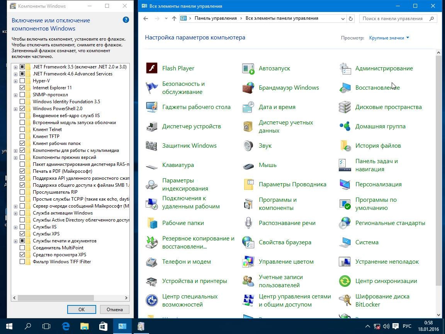The image size is (445, 334).
Task: Open the Защитник Windows icon
Action: 151,145
